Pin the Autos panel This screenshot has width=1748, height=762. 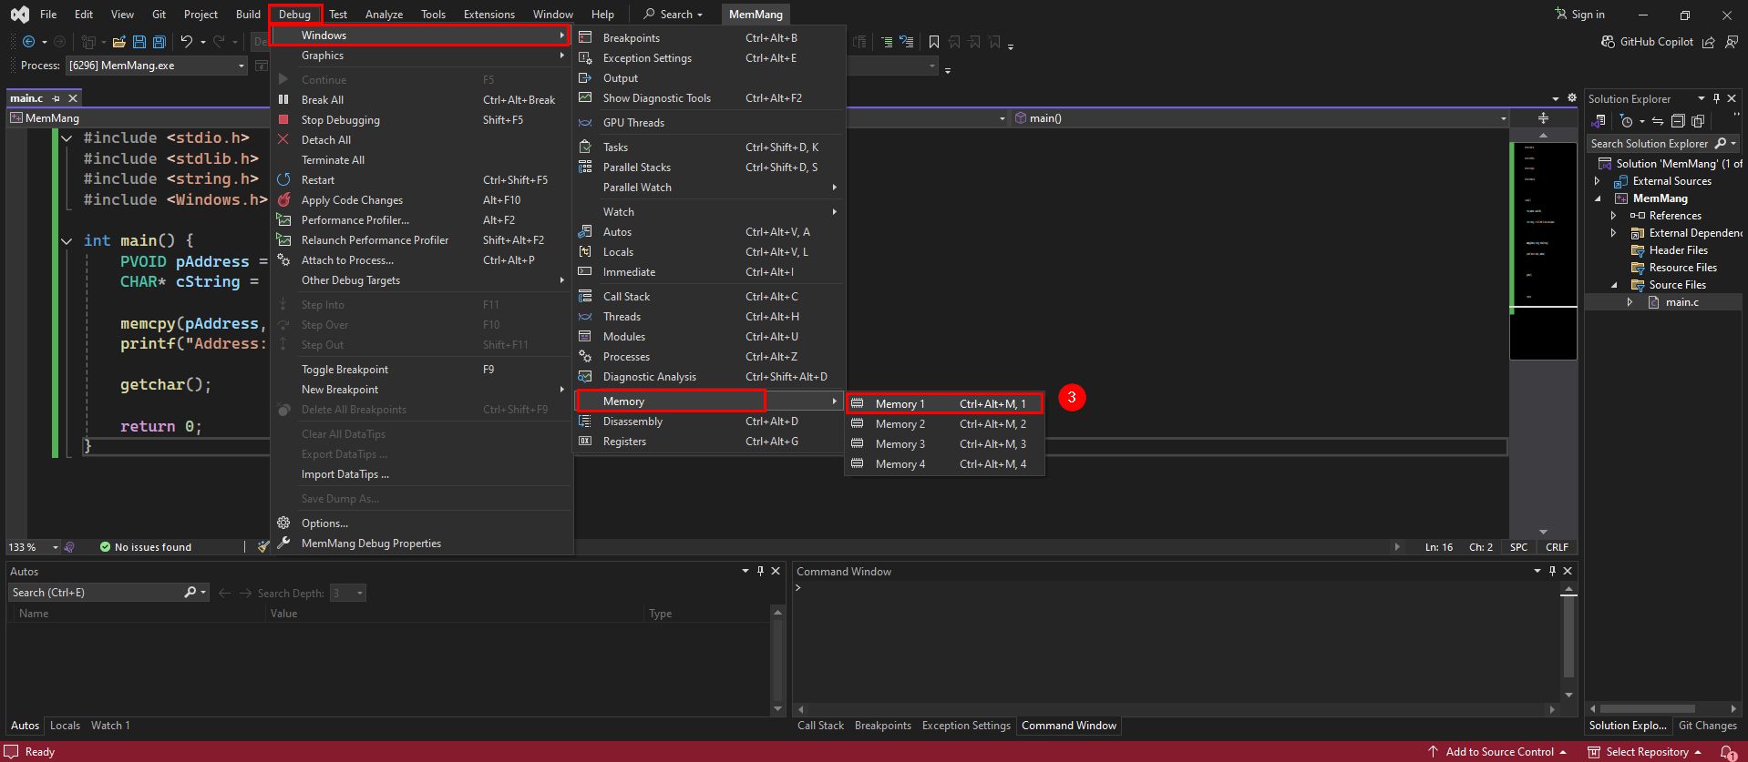click(x=760, y=571)
